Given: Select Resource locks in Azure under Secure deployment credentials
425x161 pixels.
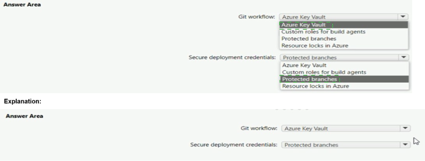Looking at the screenshot, I should click(x=315, y=86).
